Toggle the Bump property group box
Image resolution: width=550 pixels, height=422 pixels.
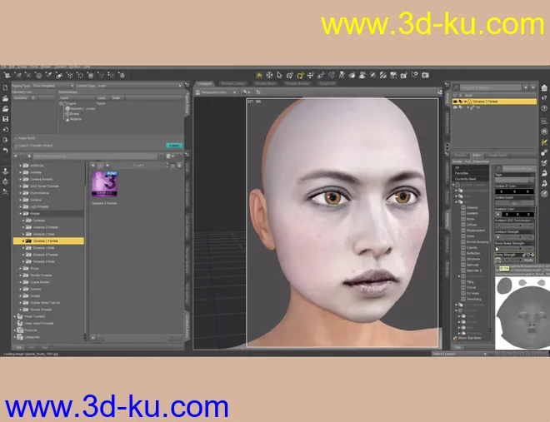(463, 219)
